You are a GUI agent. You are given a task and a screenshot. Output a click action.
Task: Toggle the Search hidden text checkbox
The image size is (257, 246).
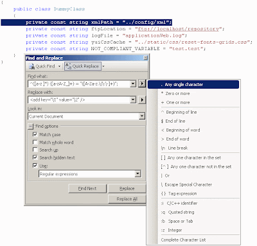(35, 157)
